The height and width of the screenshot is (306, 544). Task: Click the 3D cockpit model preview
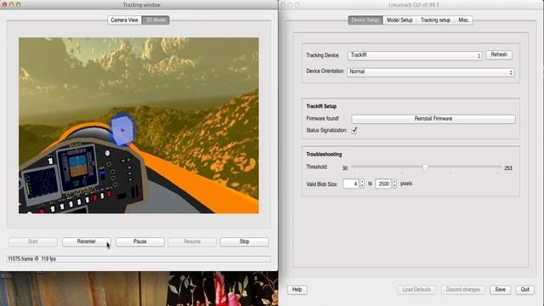pos(139,126)
